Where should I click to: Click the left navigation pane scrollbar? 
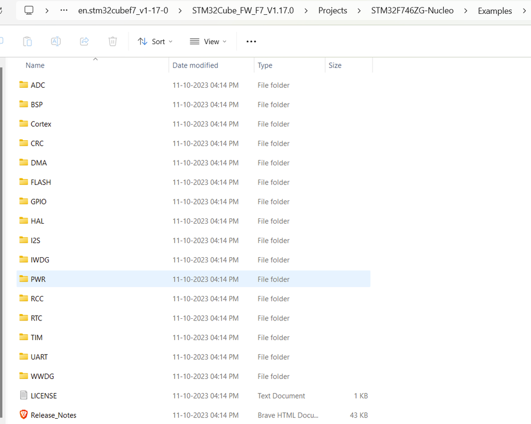pyautogui.click(x=1, y=242)
